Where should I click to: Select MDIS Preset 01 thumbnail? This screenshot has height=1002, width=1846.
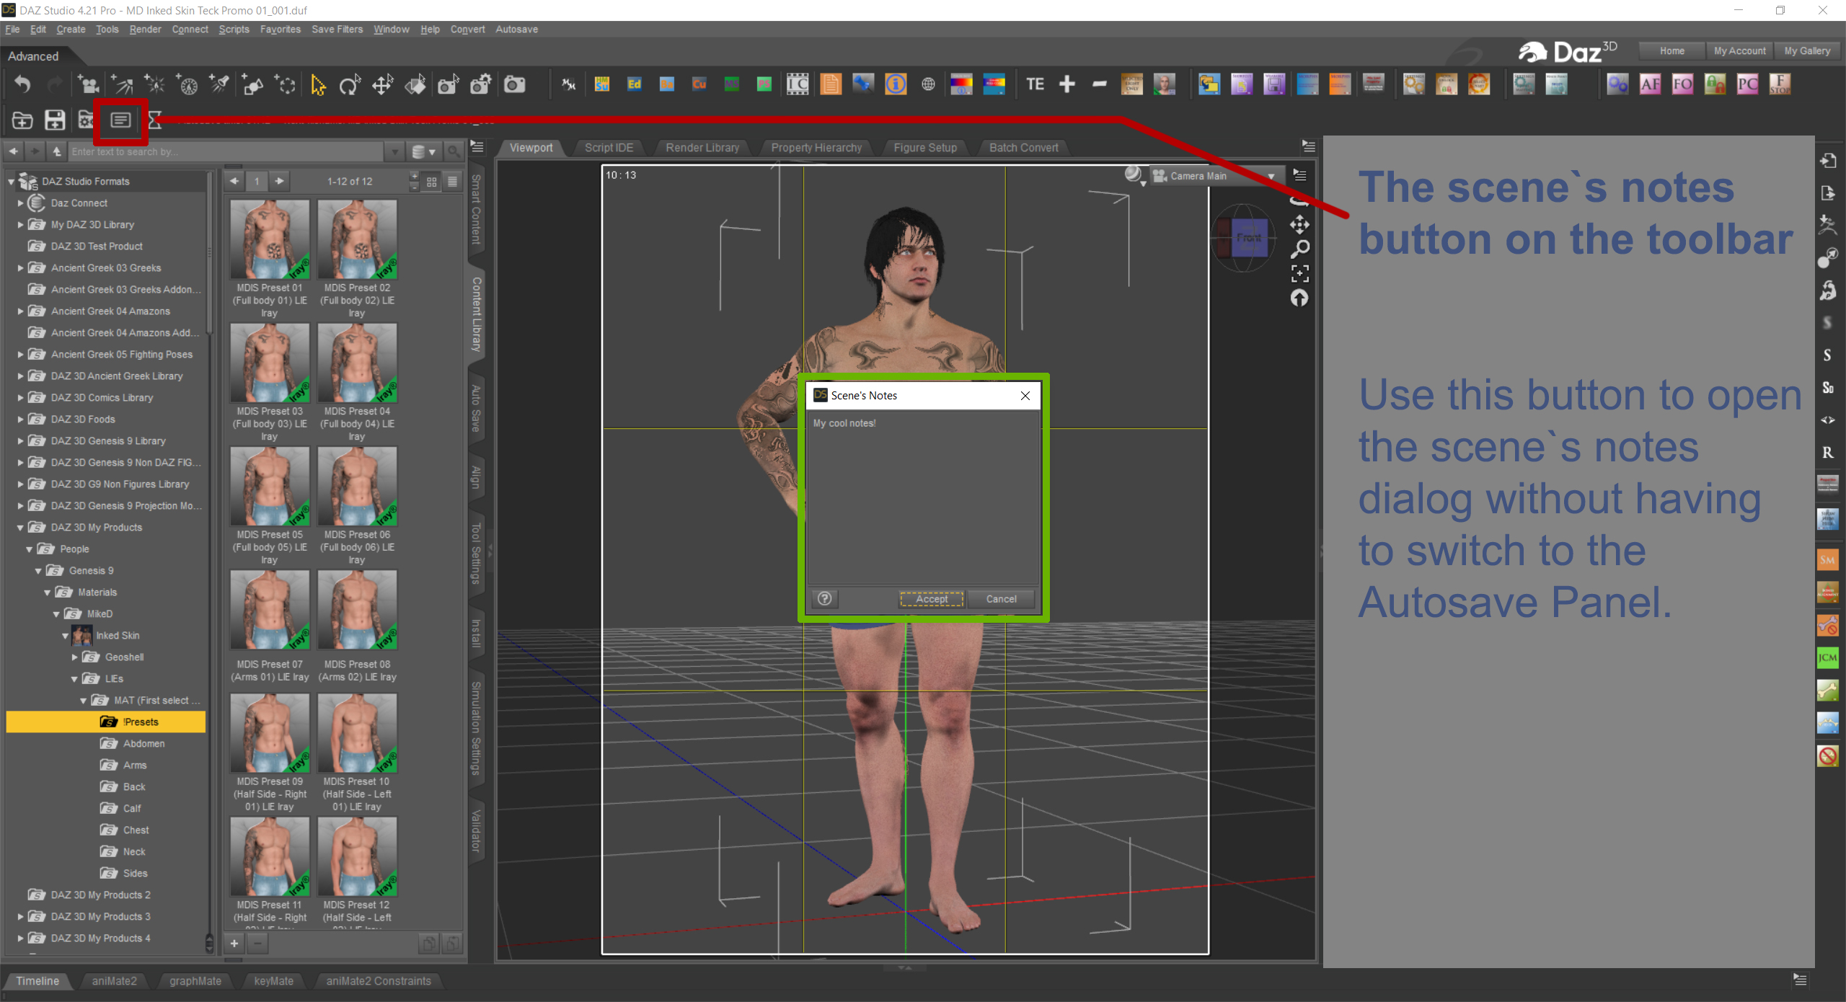point(270,240)
